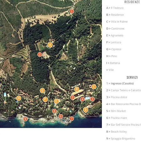This screenshot has width=141, height=141.
Task: Click orange map marker A (Il Tedesco)
Action: tap(50, 45)
